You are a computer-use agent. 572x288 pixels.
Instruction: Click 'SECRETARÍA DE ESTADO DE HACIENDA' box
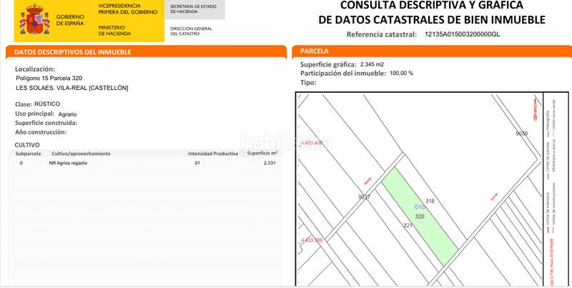tap(194, 9)
